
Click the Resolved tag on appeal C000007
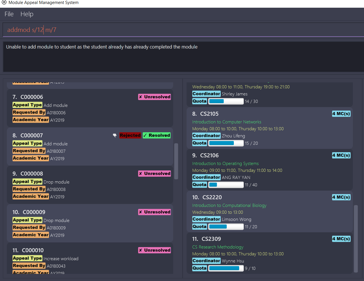(157, 135)
